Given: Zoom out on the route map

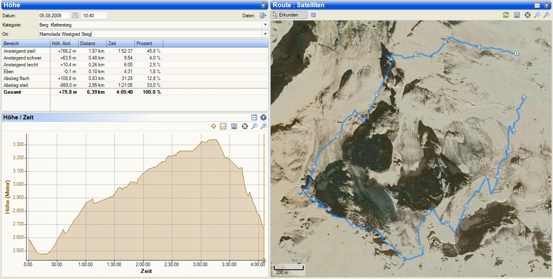Looking at the screenshot, I should [537, 15].
